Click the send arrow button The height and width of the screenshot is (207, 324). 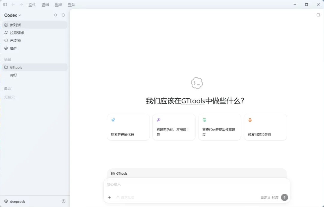point(284,197)
